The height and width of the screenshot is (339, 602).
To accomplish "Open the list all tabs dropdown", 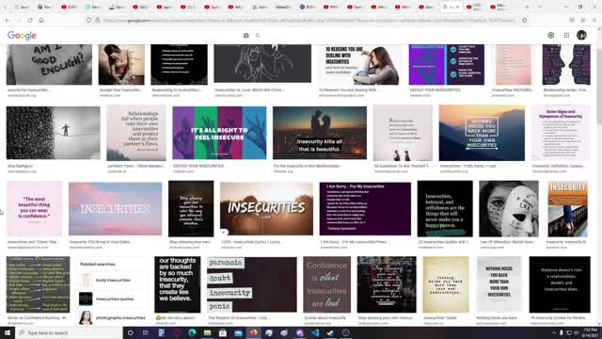I will pos(539,7).
